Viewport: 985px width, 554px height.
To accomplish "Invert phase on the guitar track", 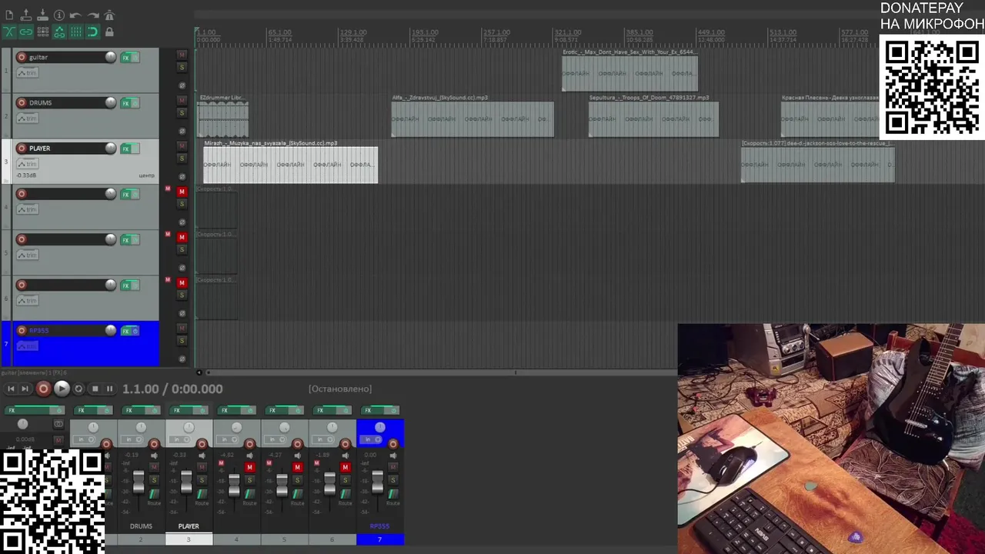I will pos(182,85).
